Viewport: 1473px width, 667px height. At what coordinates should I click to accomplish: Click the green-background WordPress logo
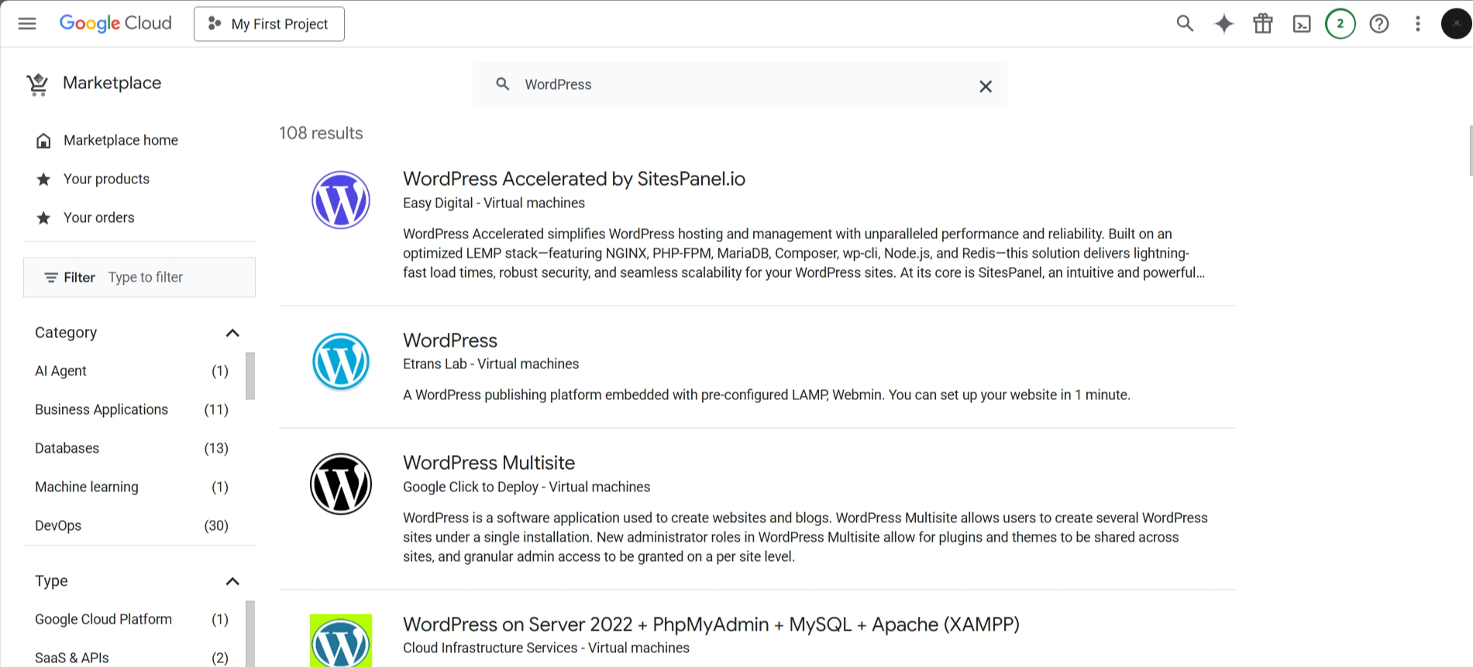(341, 641)
